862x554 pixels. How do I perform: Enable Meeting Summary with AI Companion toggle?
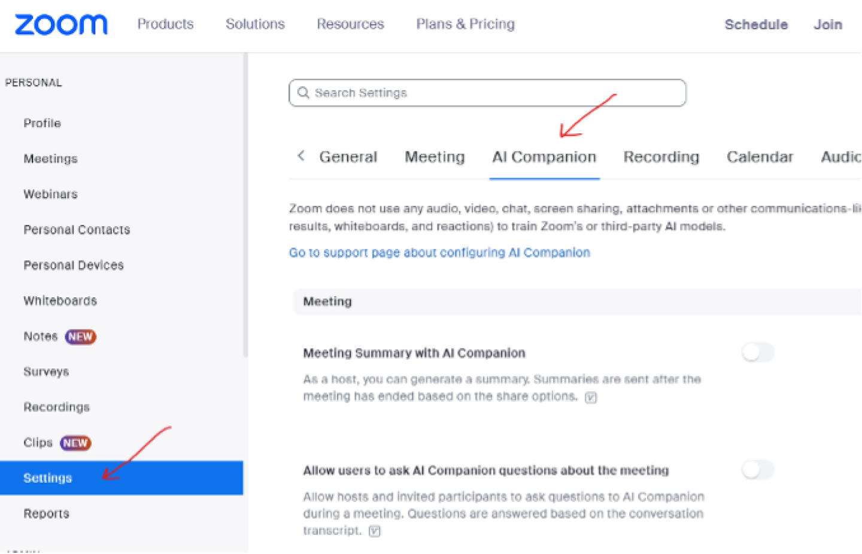tap(758, 352)
